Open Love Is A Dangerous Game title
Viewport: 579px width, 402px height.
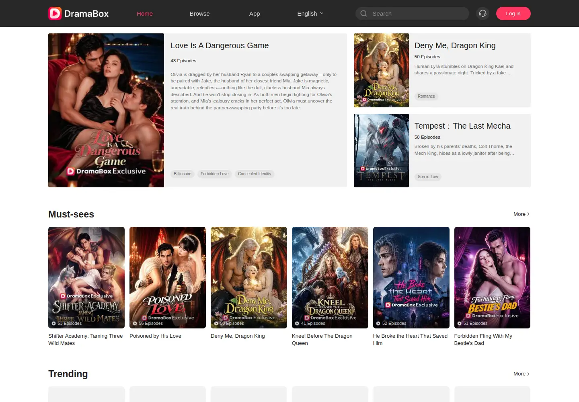pos(220,46)
